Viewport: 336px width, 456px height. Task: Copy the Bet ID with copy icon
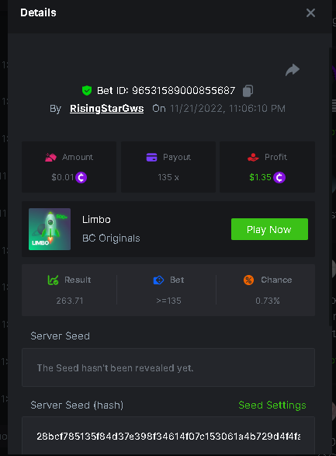[248, 91]
